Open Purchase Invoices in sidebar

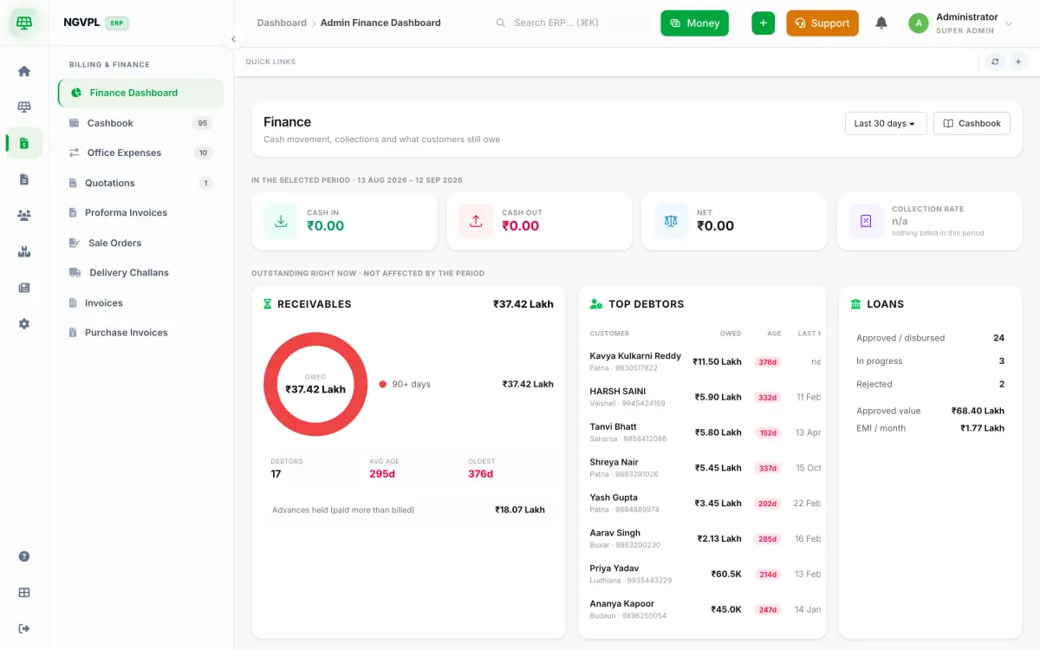(141, 332)
